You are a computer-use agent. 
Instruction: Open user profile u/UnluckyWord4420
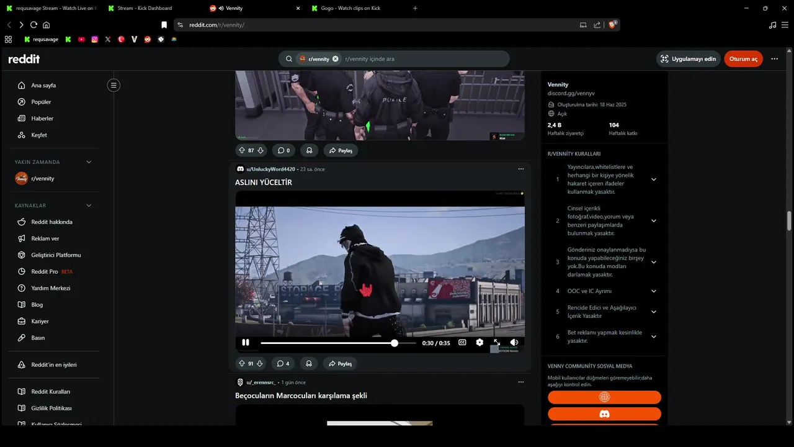point(270,169)
